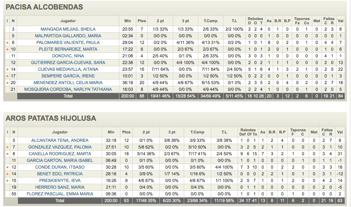Click the orange starter dot for Cuevas Mediavilla
This screenshot has width=351, height=207.
(x=7, y=69)
